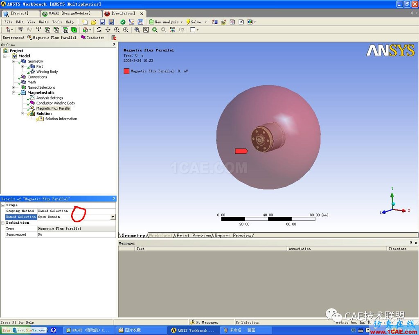Select Mesh in the outline tree
Image resolution: width=419 pixels, height=335 pixels.
[x=32, y=82]
